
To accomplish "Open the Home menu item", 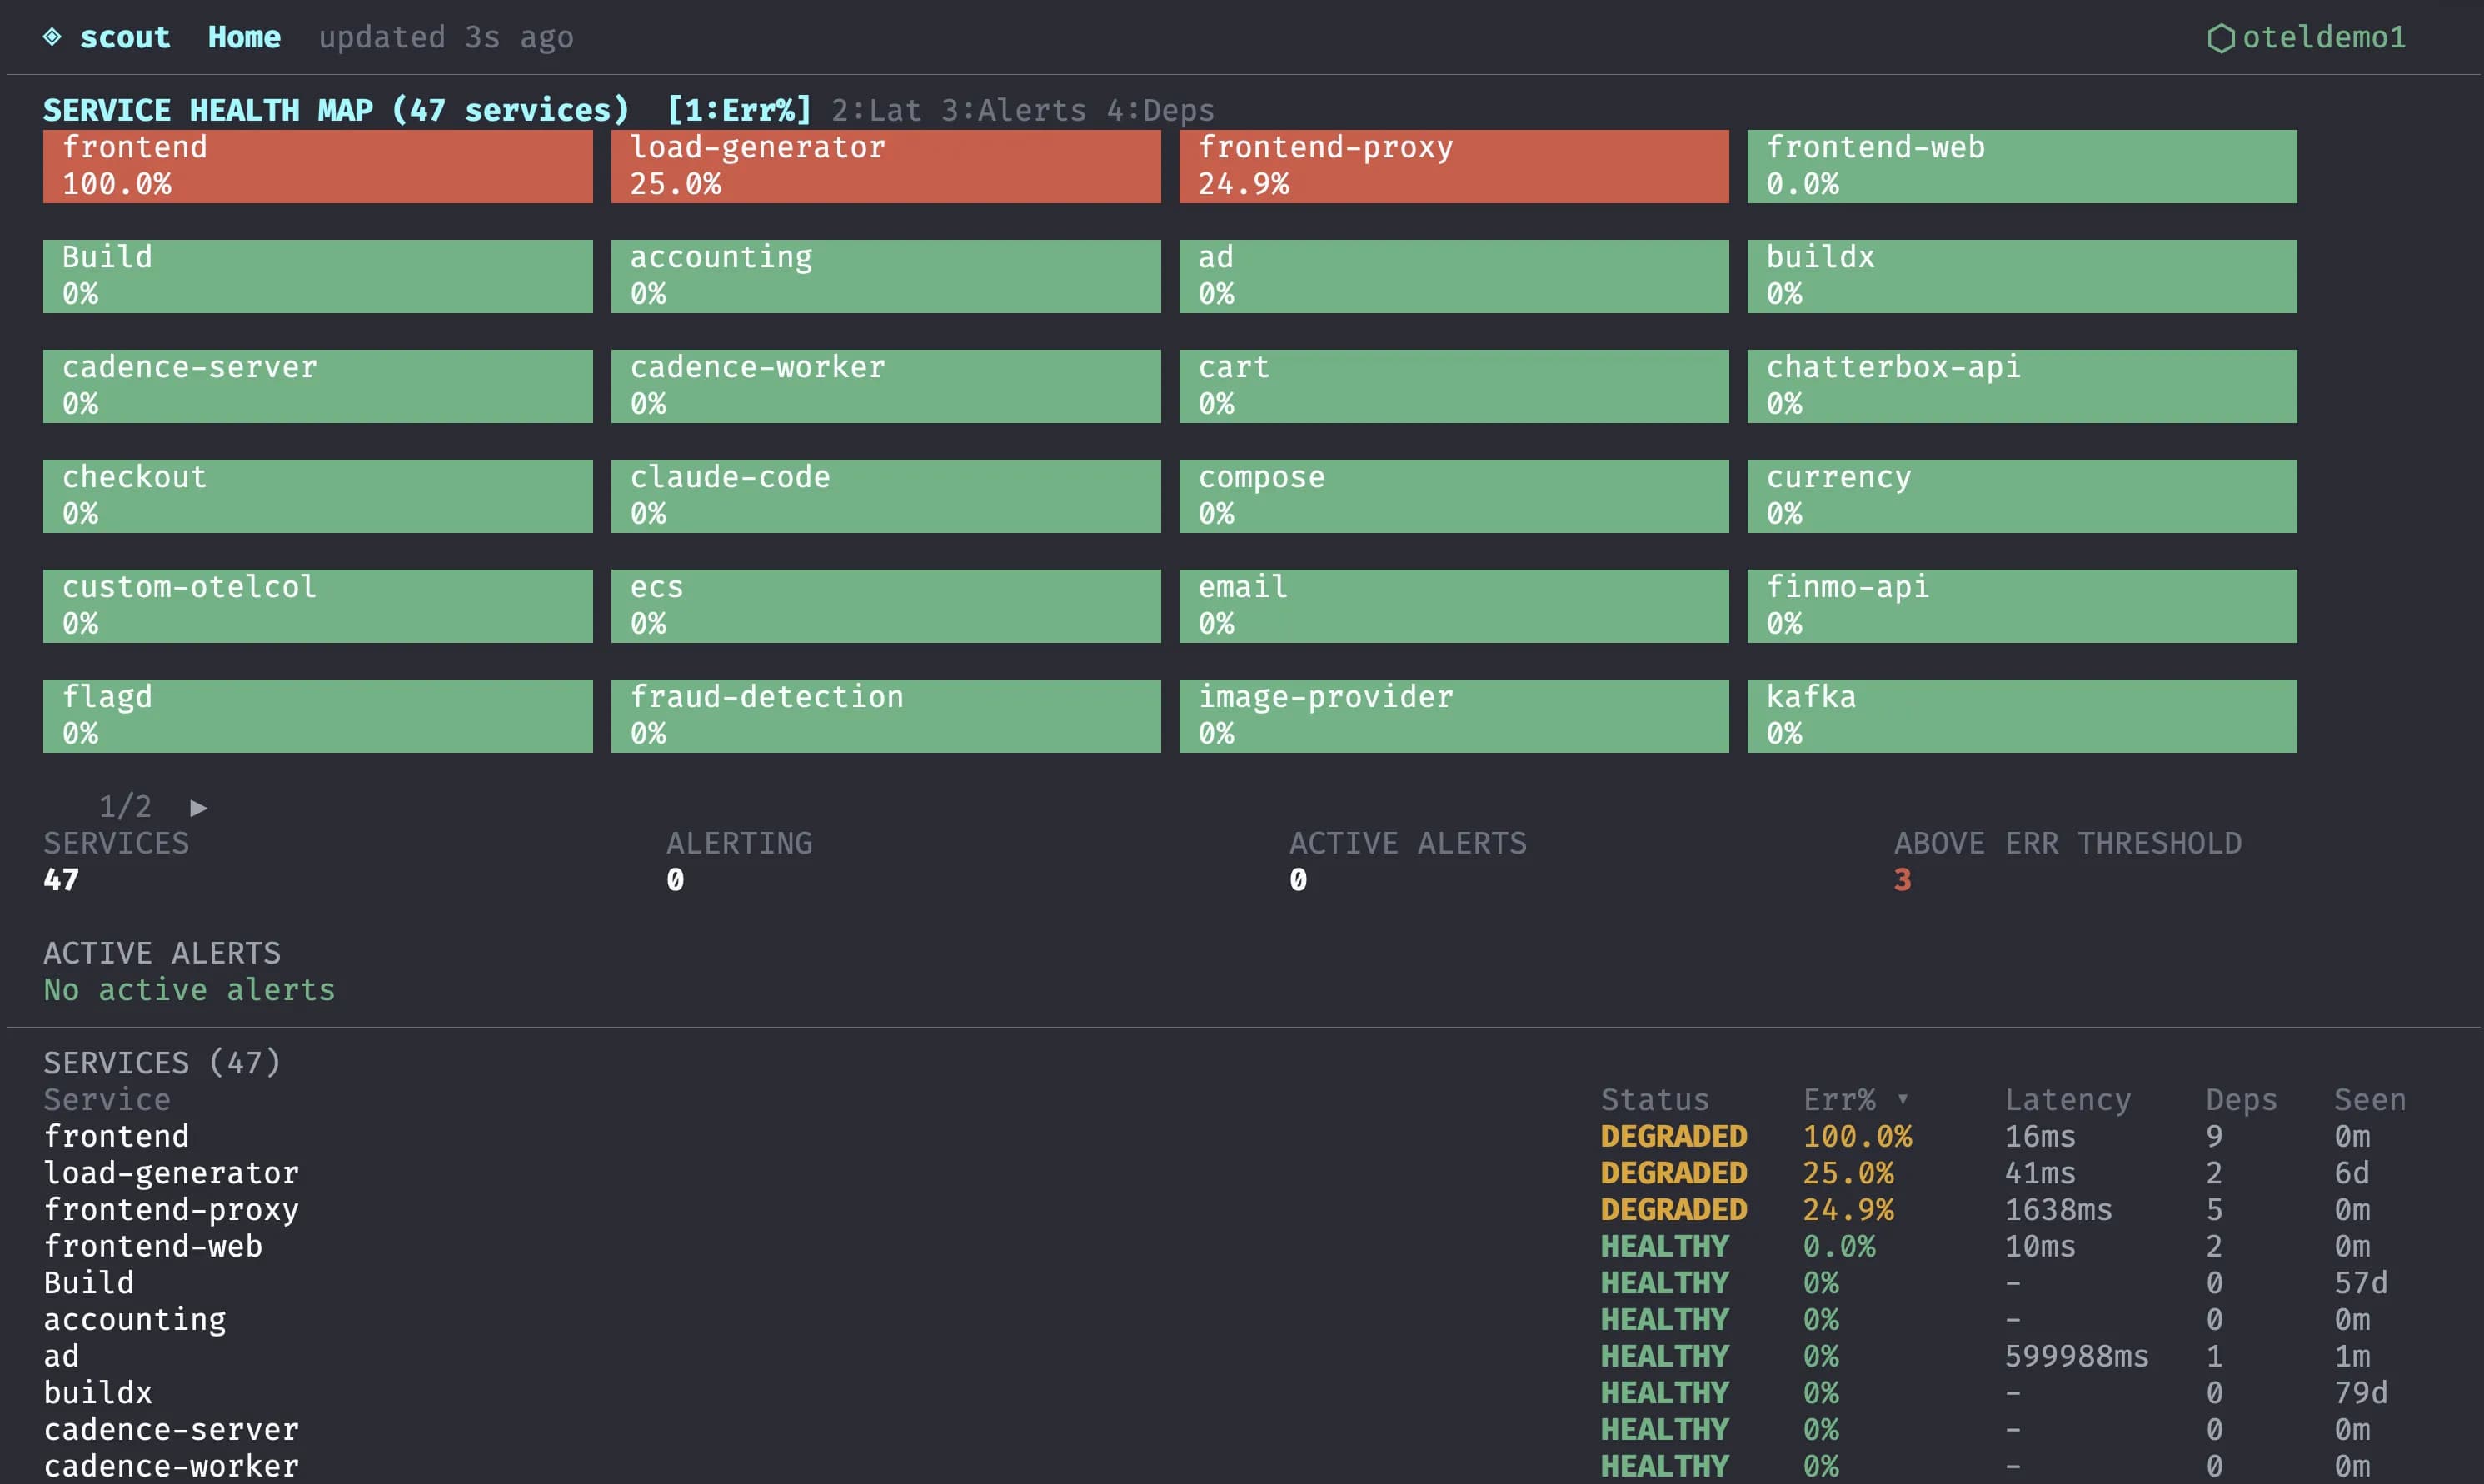I will [244, 37].
